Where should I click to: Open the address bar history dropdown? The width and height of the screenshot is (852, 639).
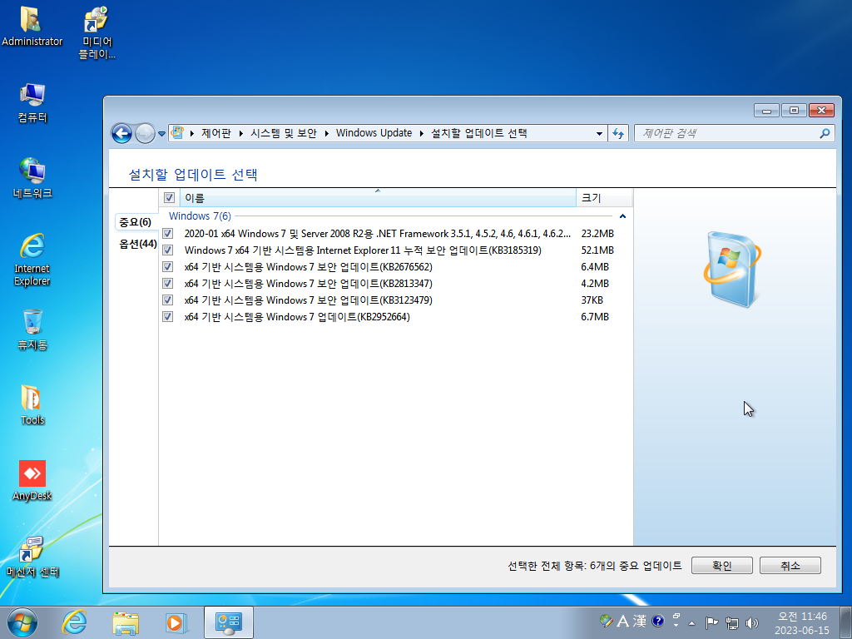[599, 134]
